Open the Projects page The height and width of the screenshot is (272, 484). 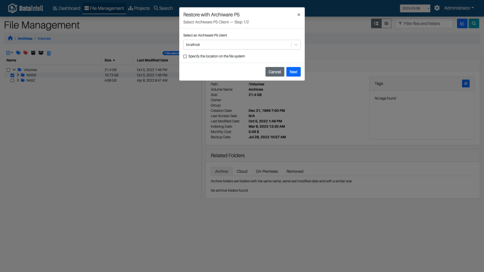click(x=139, y=8)
